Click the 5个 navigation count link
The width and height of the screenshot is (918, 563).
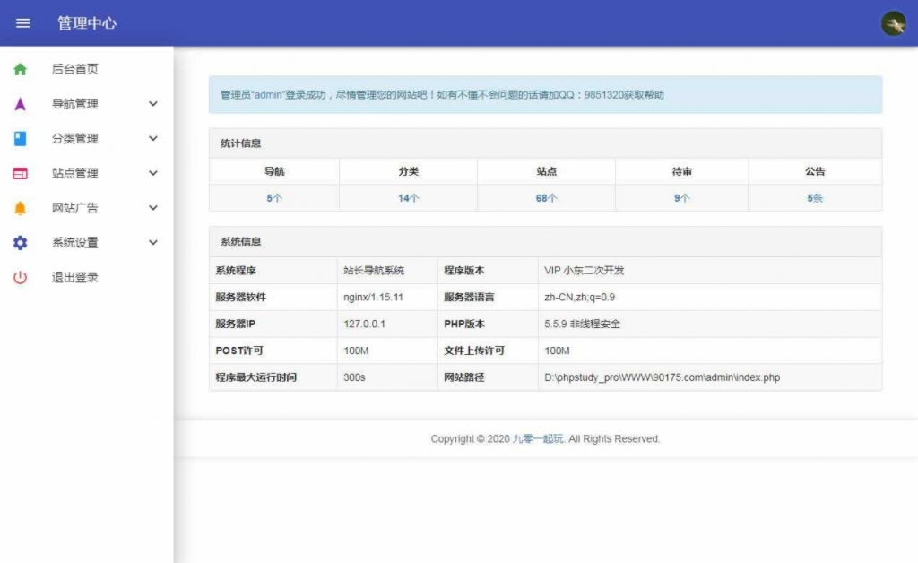point(274,198)
